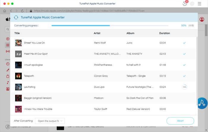The height and width of the screenshot is (132, 208).
Task: Click the Telepath album art thumbnail
Action: pos(18,76)
